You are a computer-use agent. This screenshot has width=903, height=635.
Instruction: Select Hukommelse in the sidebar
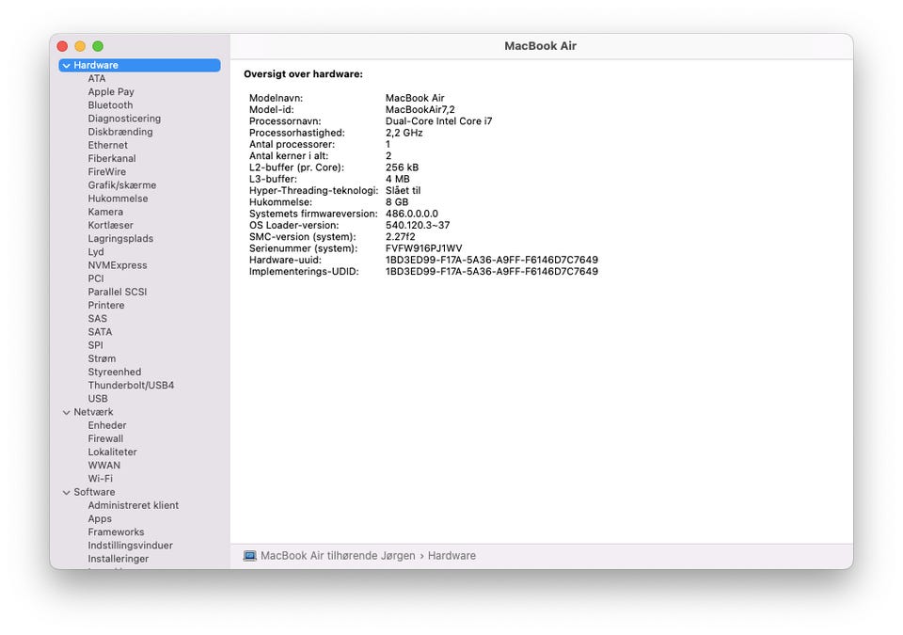(118, 198)
